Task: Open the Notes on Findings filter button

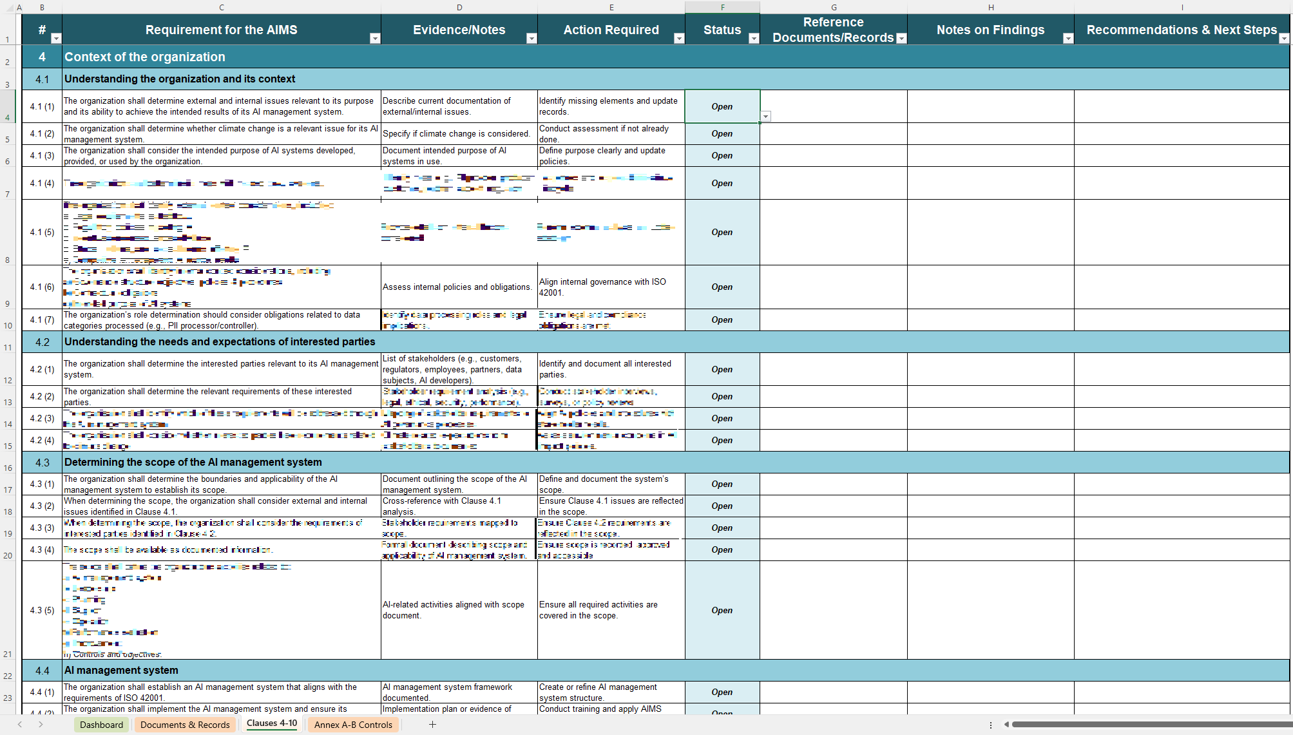Action: point(1068,39)
